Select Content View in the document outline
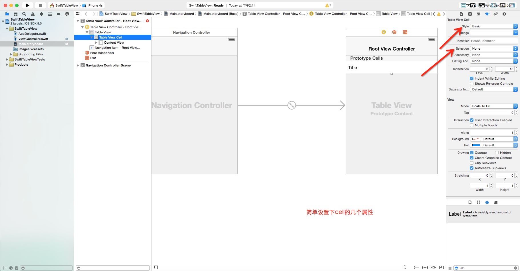 (114, 43)
